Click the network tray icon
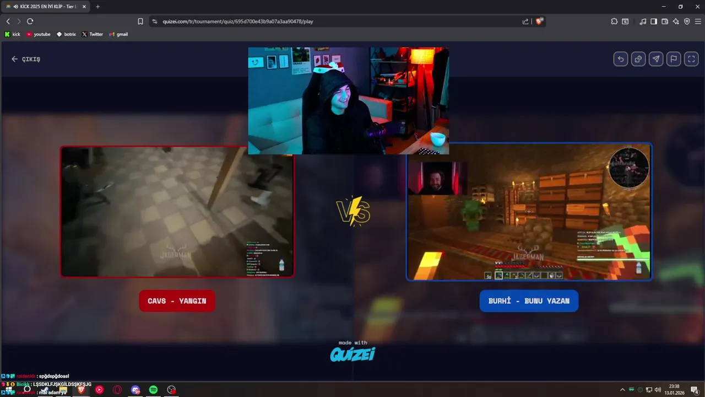 pyautogui.click(x=649, y=390)
